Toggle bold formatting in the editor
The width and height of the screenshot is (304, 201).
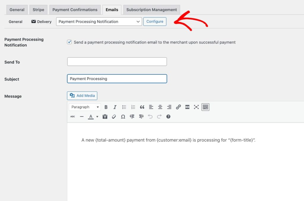pos(106,107)
